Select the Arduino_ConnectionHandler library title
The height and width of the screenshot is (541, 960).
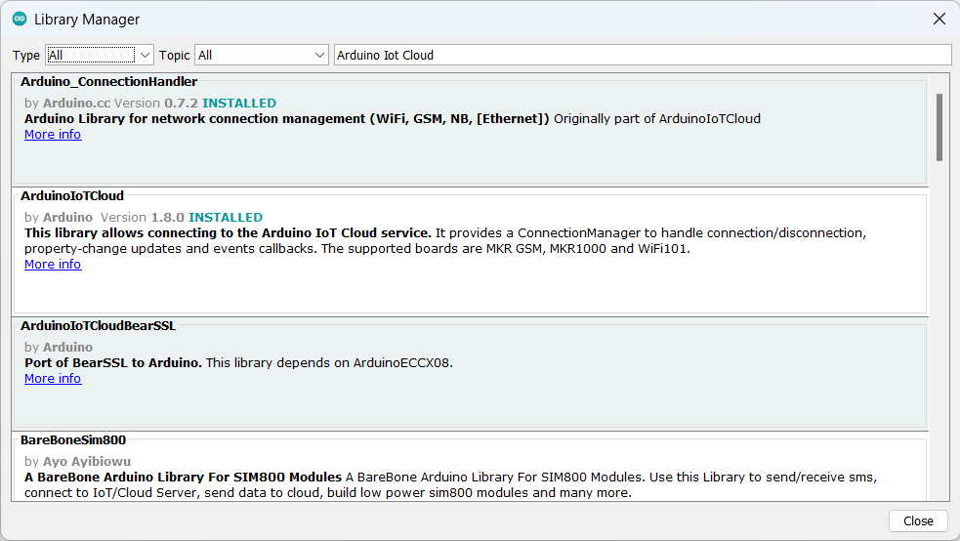[108, 82]
